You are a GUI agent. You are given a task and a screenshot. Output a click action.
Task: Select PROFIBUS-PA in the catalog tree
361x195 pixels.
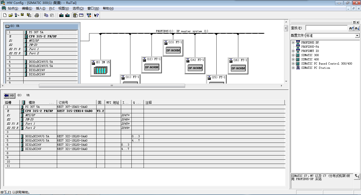click(x=310, y=47)
